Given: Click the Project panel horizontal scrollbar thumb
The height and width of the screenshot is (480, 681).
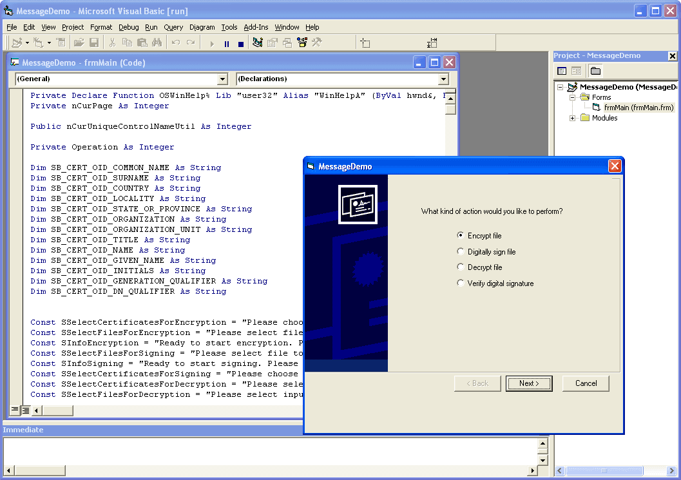Looking at the screenshot, I should point(604,470).
